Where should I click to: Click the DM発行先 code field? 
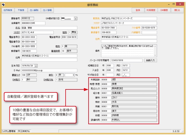coord(57,80)
